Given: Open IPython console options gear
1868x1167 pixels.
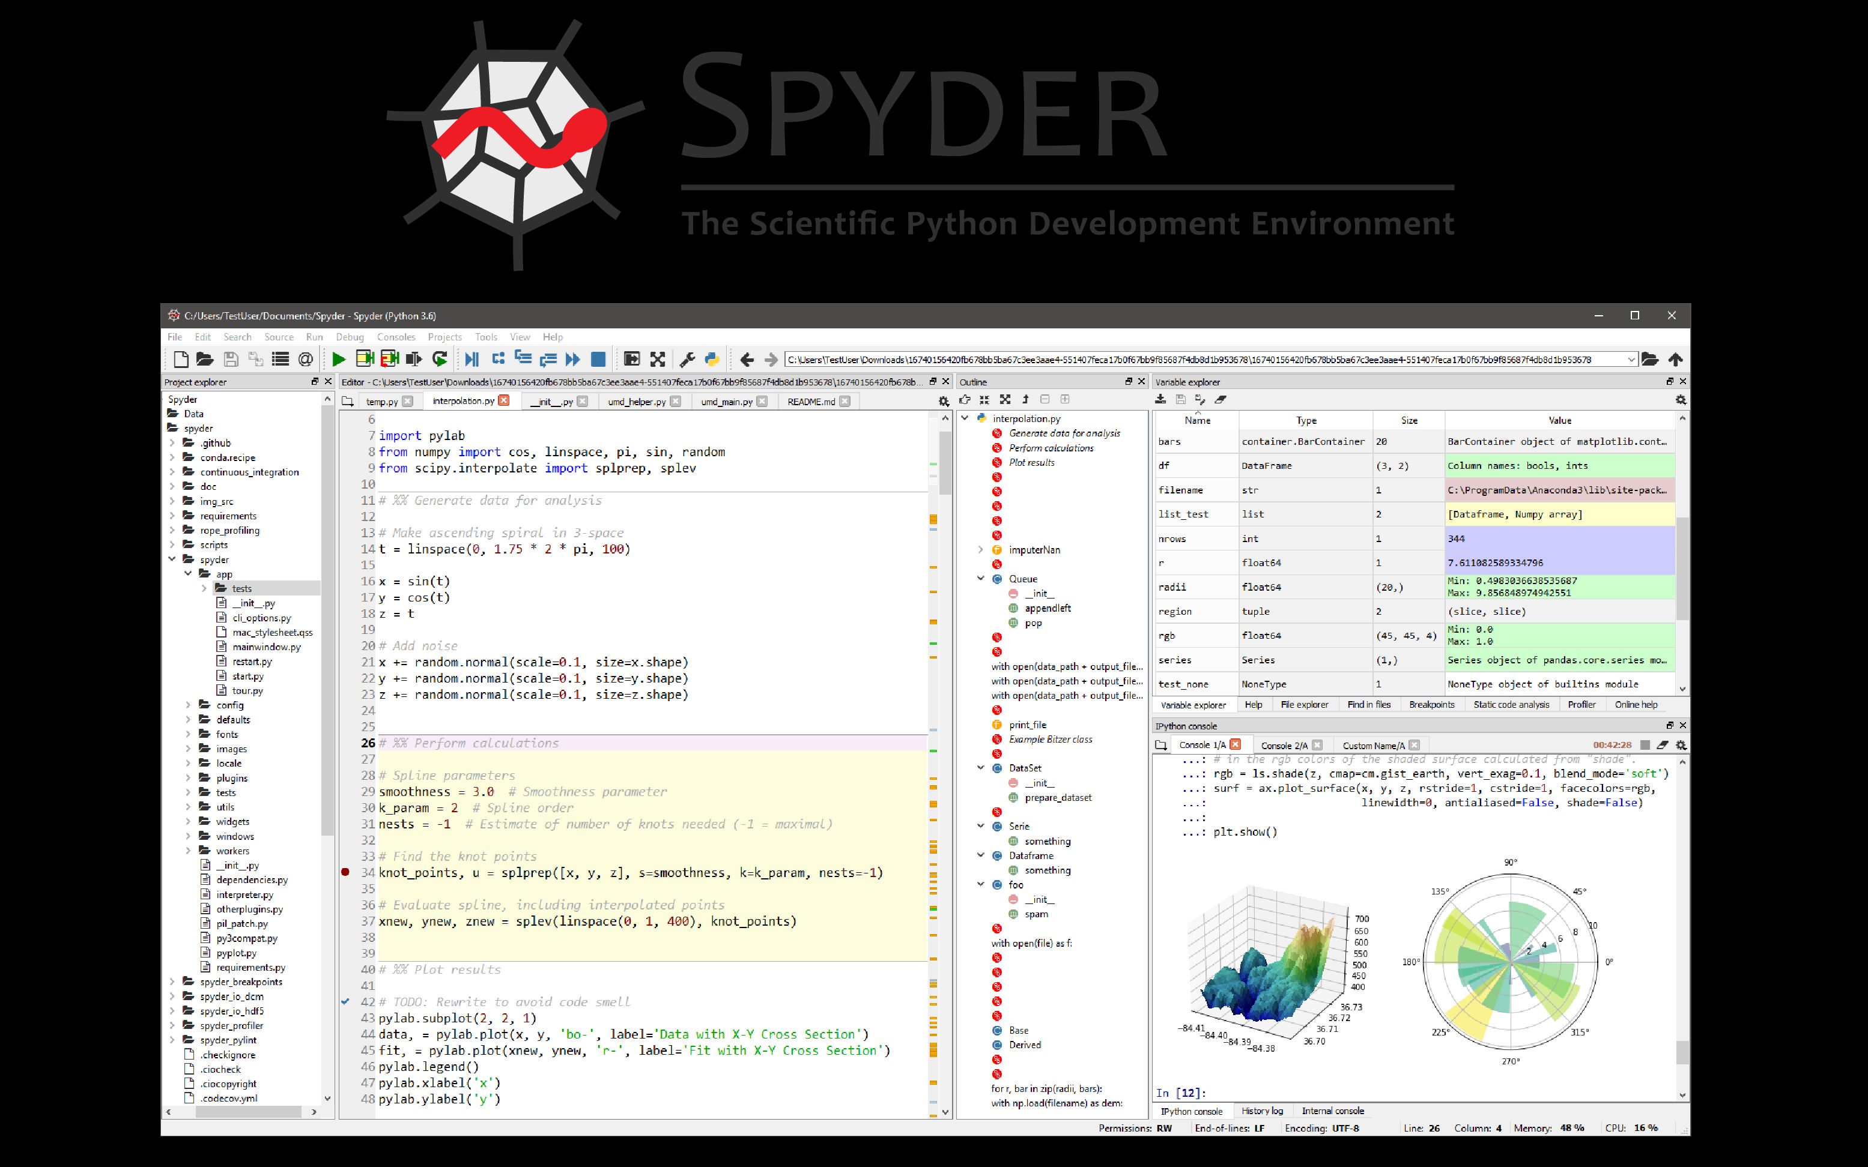Looking at the screenshot, I should click(1681, 745).
